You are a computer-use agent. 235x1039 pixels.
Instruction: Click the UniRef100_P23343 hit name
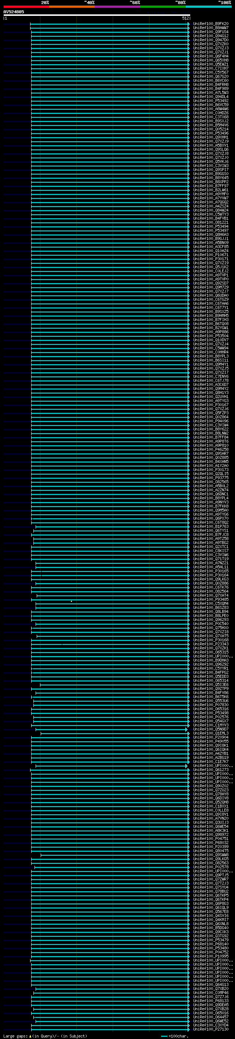[x=210, y=644]
